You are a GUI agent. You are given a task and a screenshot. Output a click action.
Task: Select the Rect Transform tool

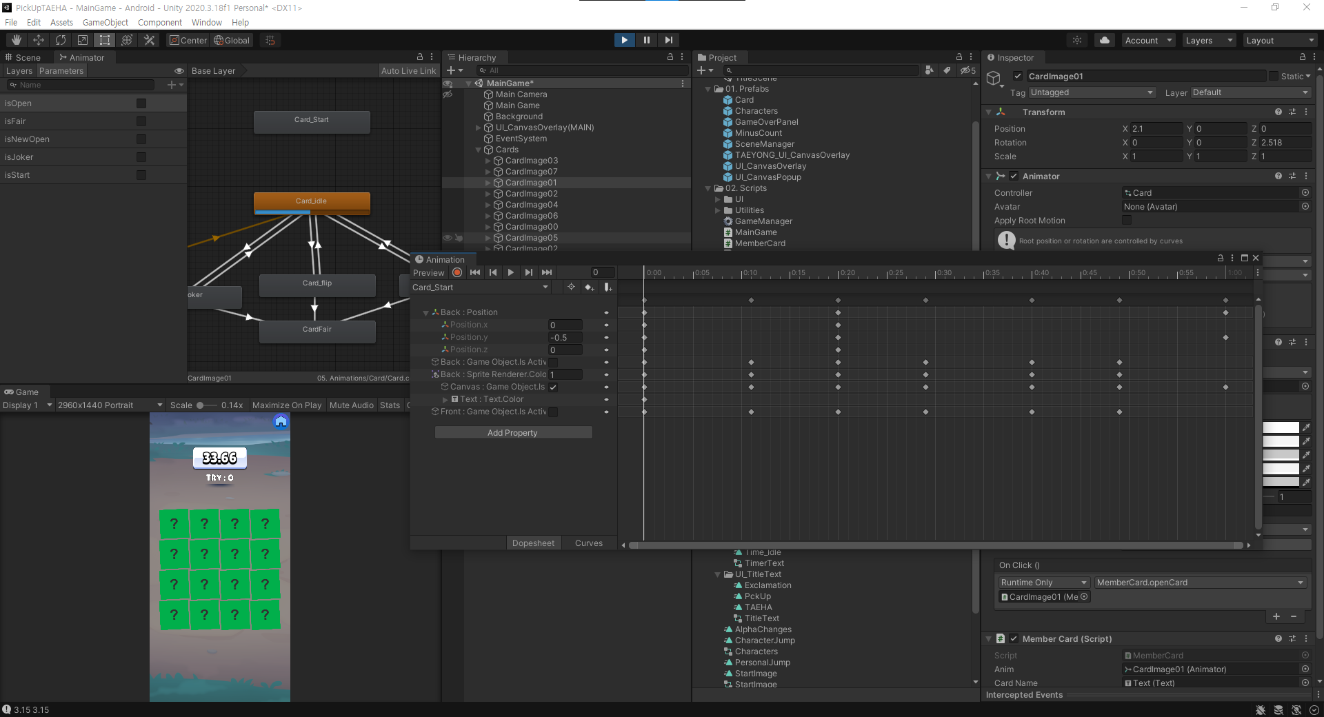105,40
